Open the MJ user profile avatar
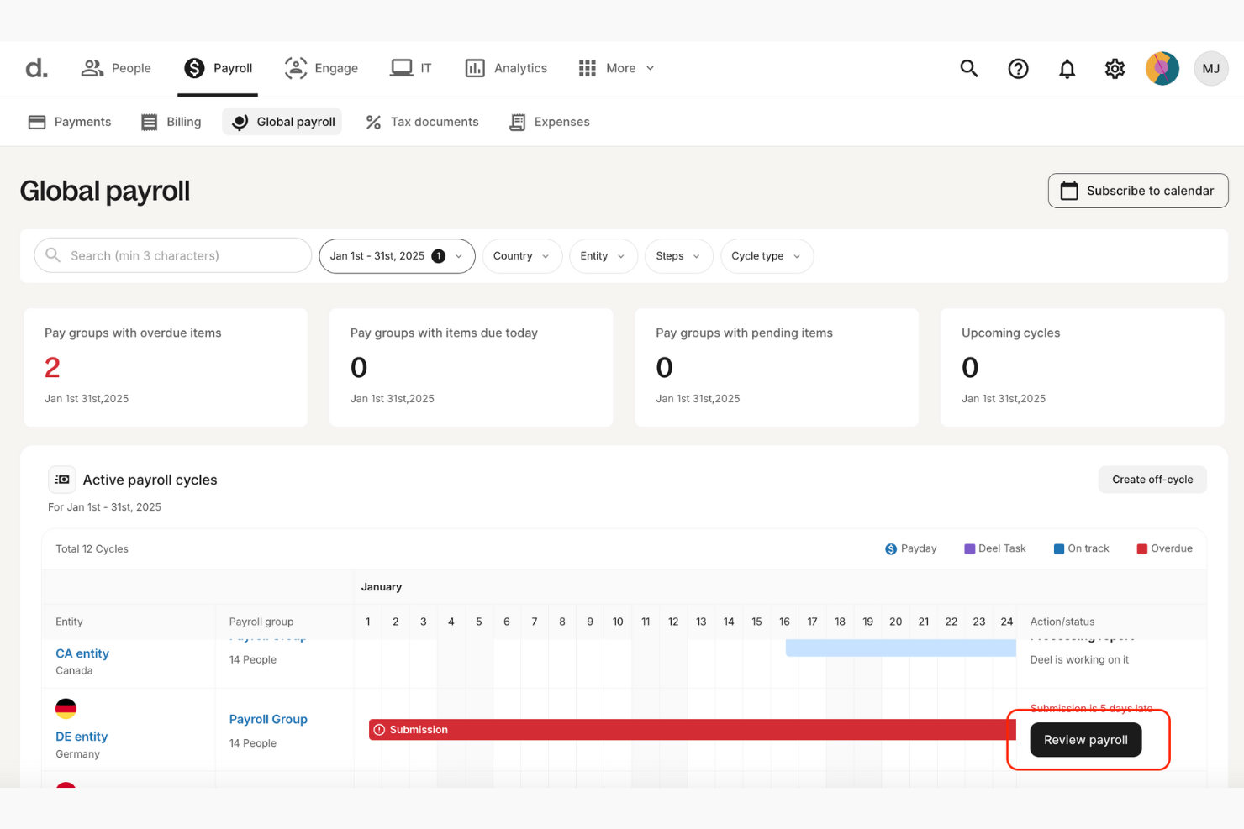The height and width of the screenshot is (829, 1244). (1211, 69)
